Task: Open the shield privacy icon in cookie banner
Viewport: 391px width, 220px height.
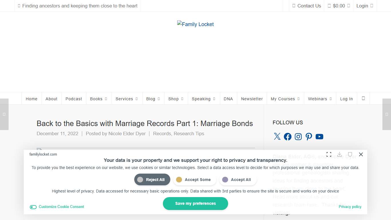Action: coord(350,154)
